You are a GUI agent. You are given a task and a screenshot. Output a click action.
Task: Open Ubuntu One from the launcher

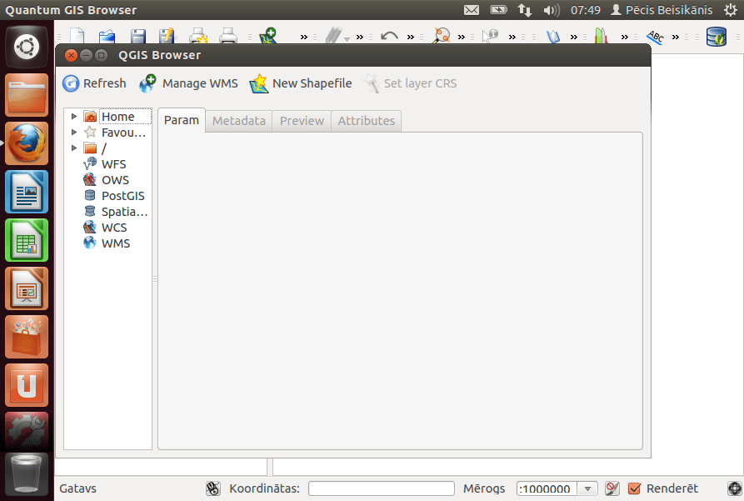(27, 385)
